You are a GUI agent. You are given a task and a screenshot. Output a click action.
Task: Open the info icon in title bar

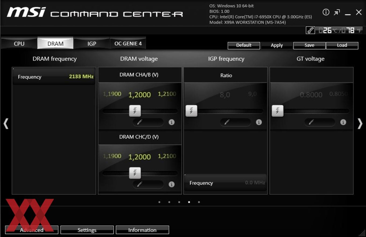pos(326,12)
